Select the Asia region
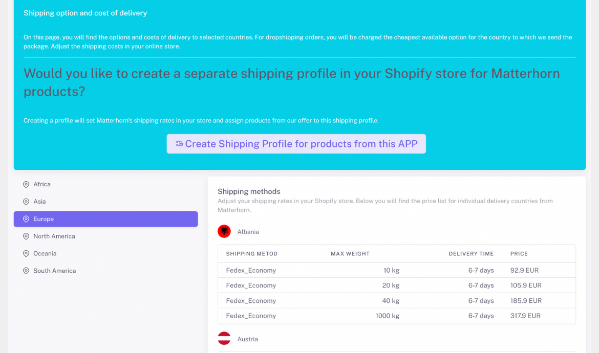The width and height of the screenshot is (599, 353). (106, 202)
